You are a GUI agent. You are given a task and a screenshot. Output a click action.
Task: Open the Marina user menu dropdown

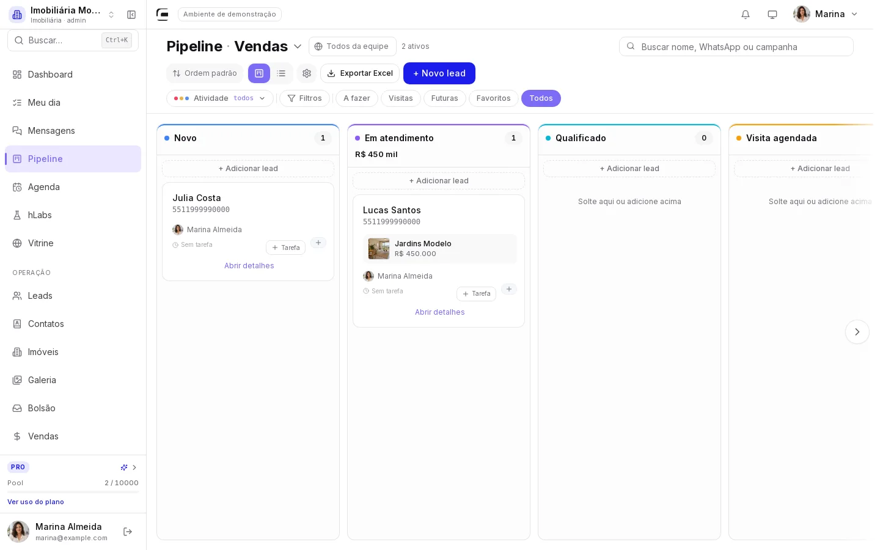pos(826,14)
